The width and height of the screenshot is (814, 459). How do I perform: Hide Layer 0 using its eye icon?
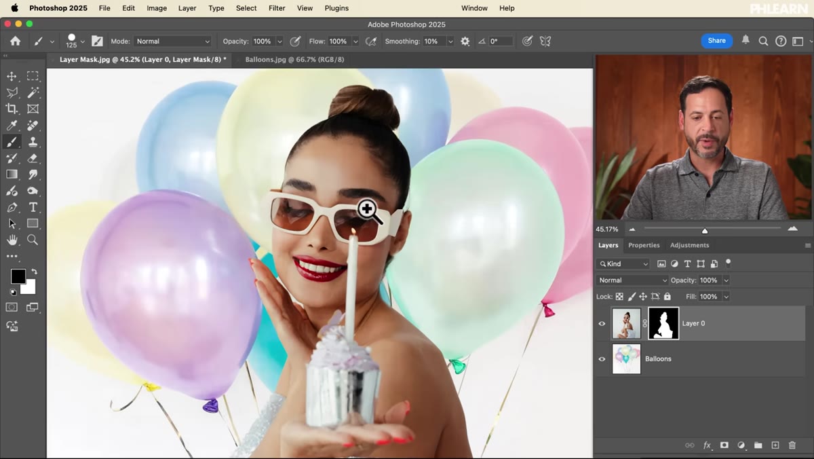click(602, 324)
